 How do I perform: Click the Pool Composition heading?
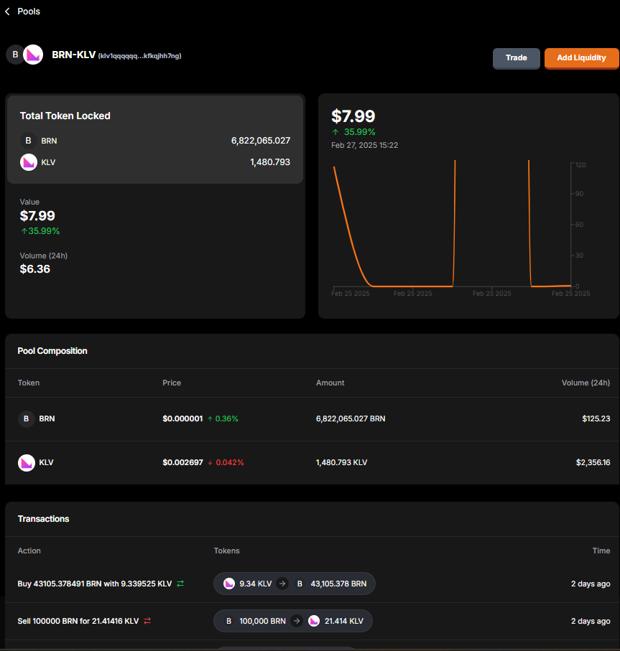tap(52, 351)
